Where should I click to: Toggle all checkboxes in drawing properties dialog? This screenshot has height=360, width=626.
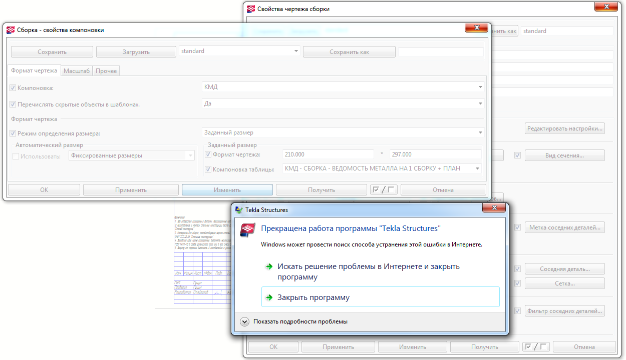click(x=535, y=347)
